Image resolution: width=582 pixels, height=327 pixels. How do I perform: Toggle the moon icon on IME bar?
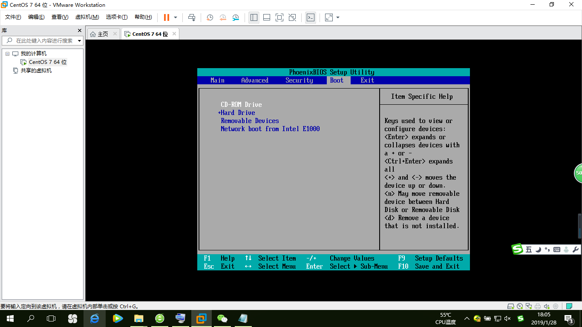point(539,250)
